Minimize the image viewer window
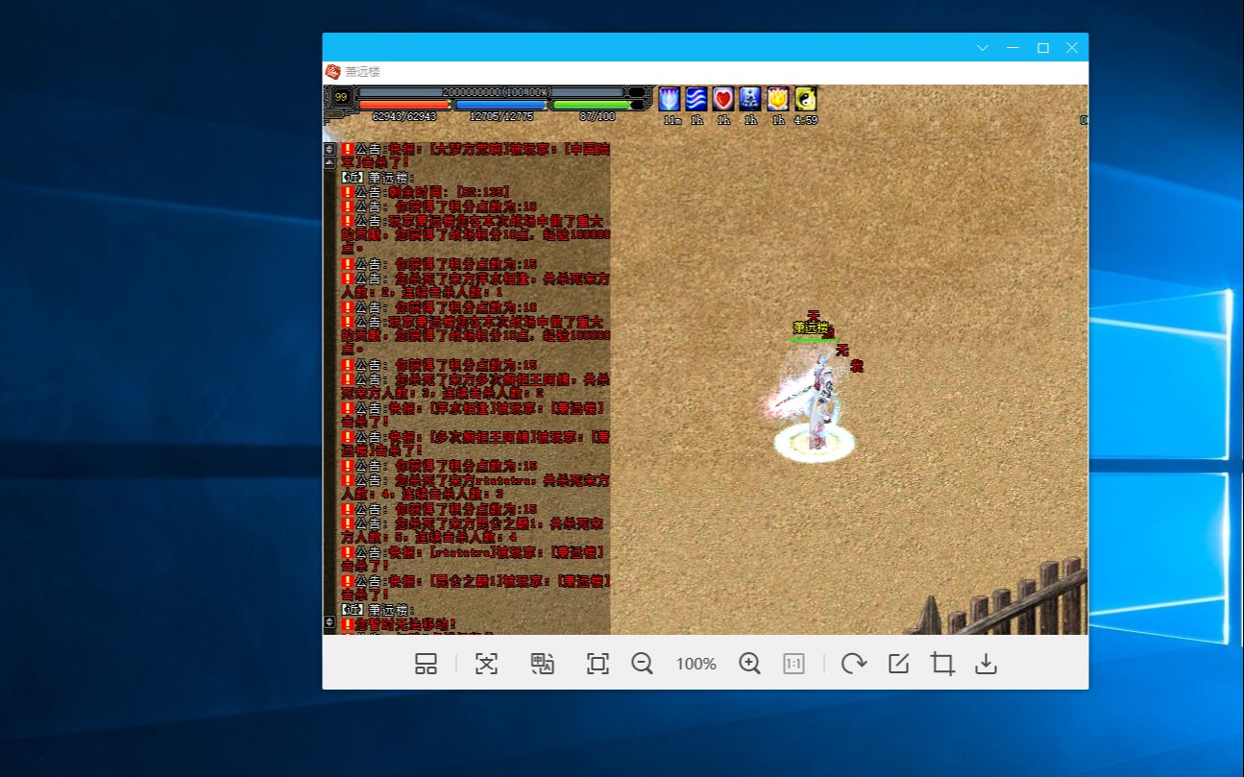 (x=1012, y=48)
